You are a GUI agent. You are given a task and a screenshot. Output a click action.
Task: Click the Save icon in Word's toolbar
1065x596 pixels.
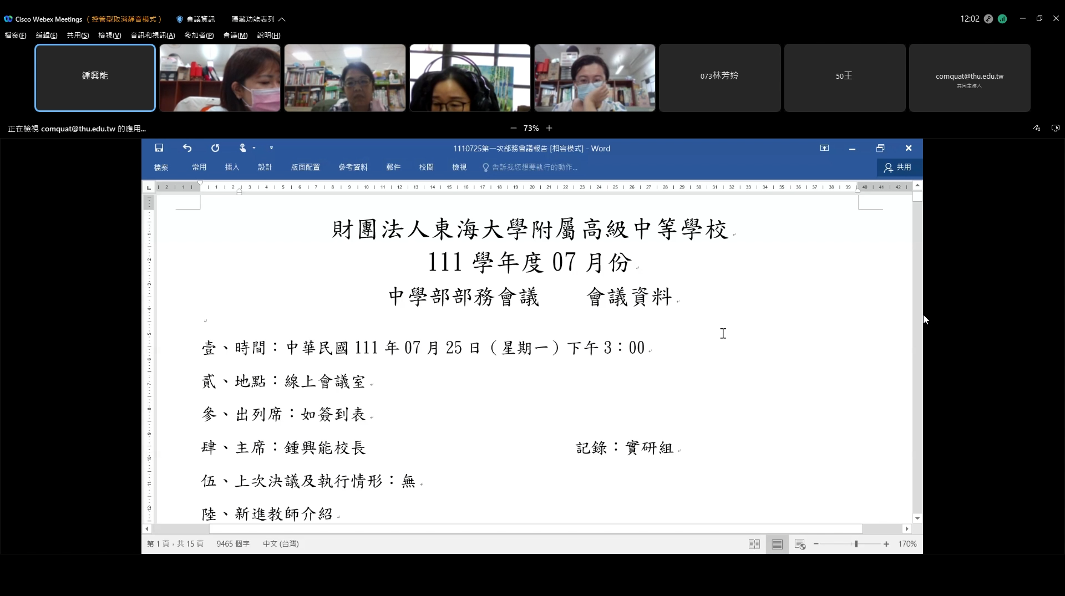coord(159,148)
